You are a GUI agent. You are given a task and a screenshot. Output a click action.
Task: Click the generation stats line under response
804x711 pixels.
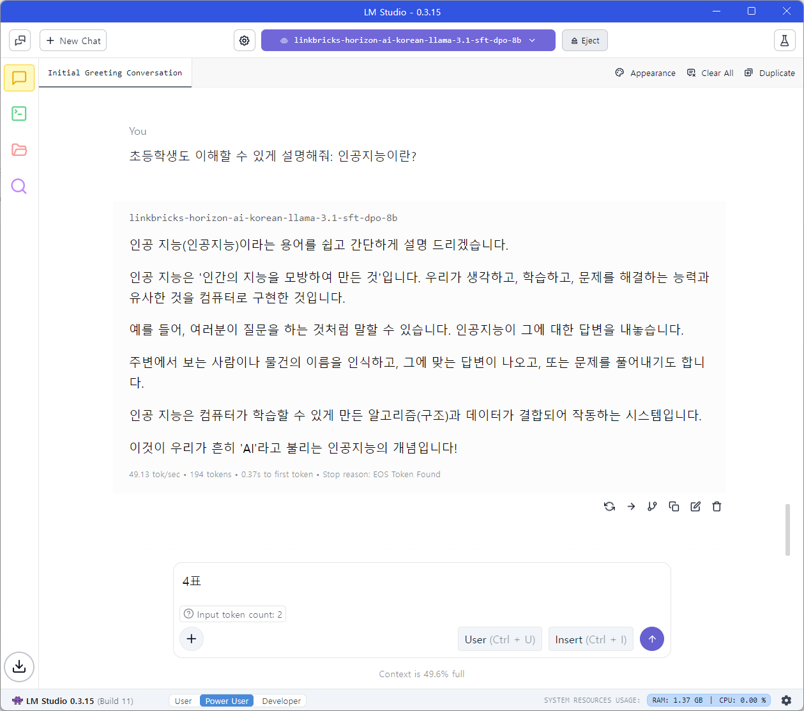285,474
